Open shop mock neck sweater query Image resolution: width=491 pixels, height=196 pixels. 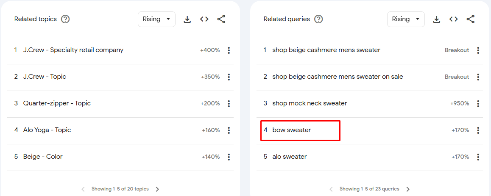[x=310, y=103]
